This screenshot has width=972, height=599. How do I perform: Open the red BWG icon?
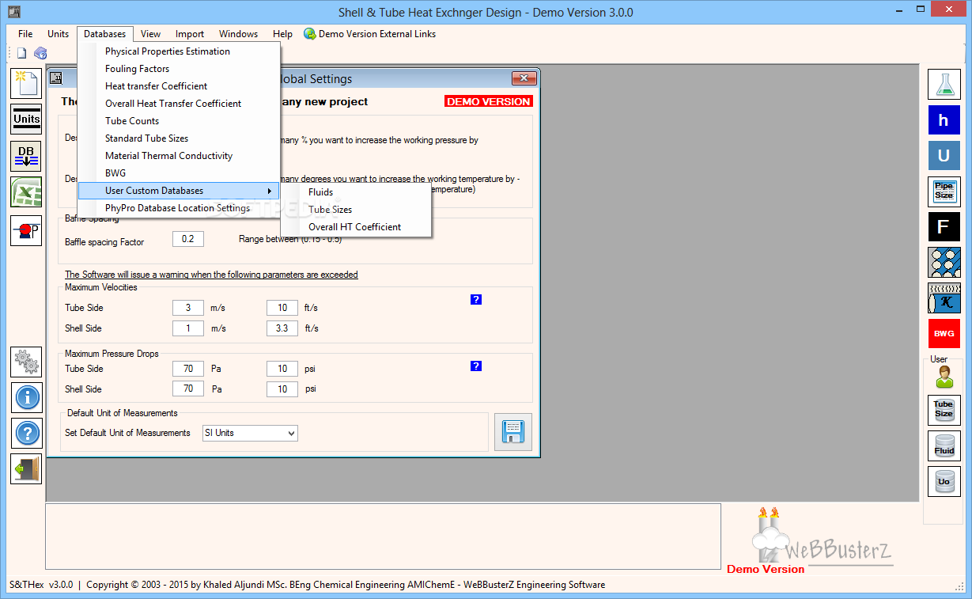pyautogui.click(x=944, y=334)
